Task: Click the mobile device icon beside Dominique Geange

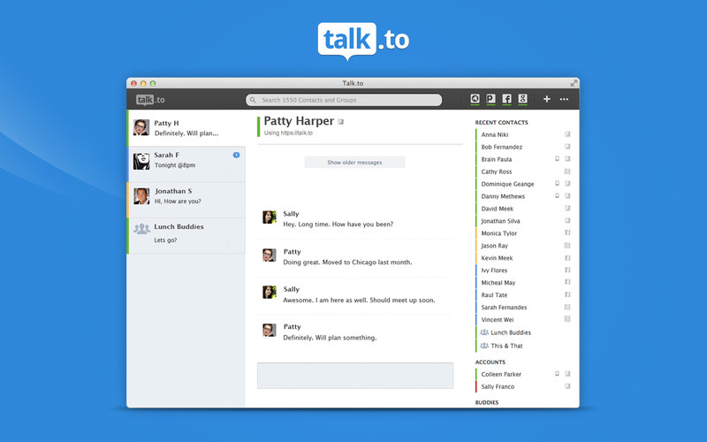Action: (x=557, y=184)
